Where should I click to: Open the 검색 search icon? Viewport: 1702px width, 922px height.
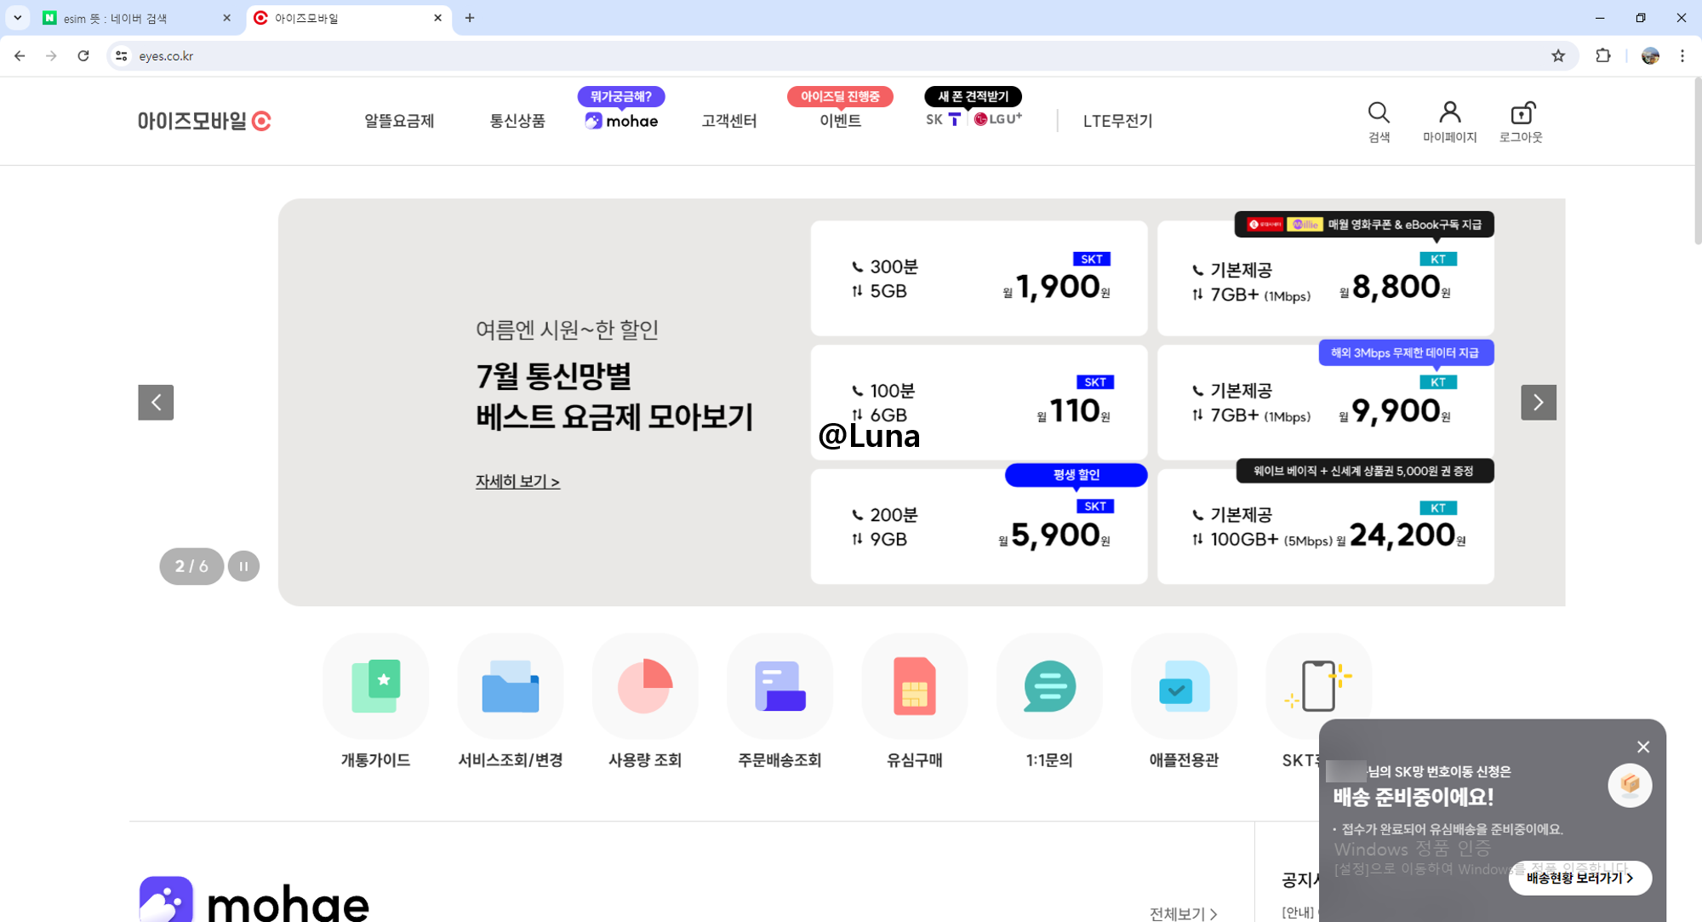coord(1379,122)
